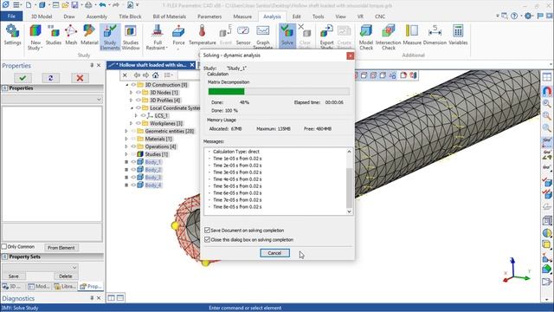Open the Studies Window
Image resolution: width=554 pixels, height=312 pixels.
tap(131, 36)
